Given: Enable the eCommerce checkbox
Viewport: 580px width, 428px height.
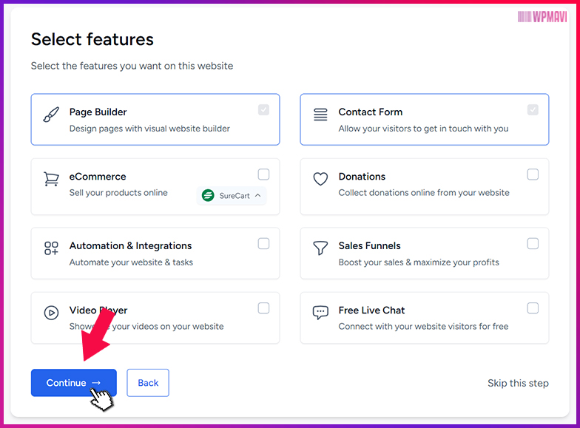Looking at the screenshot, I should coord(263,174).
